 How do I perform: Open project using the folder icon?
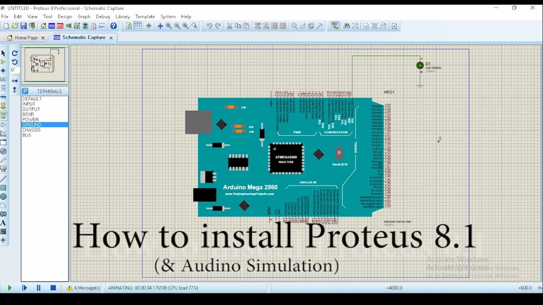tap(15, 26)
